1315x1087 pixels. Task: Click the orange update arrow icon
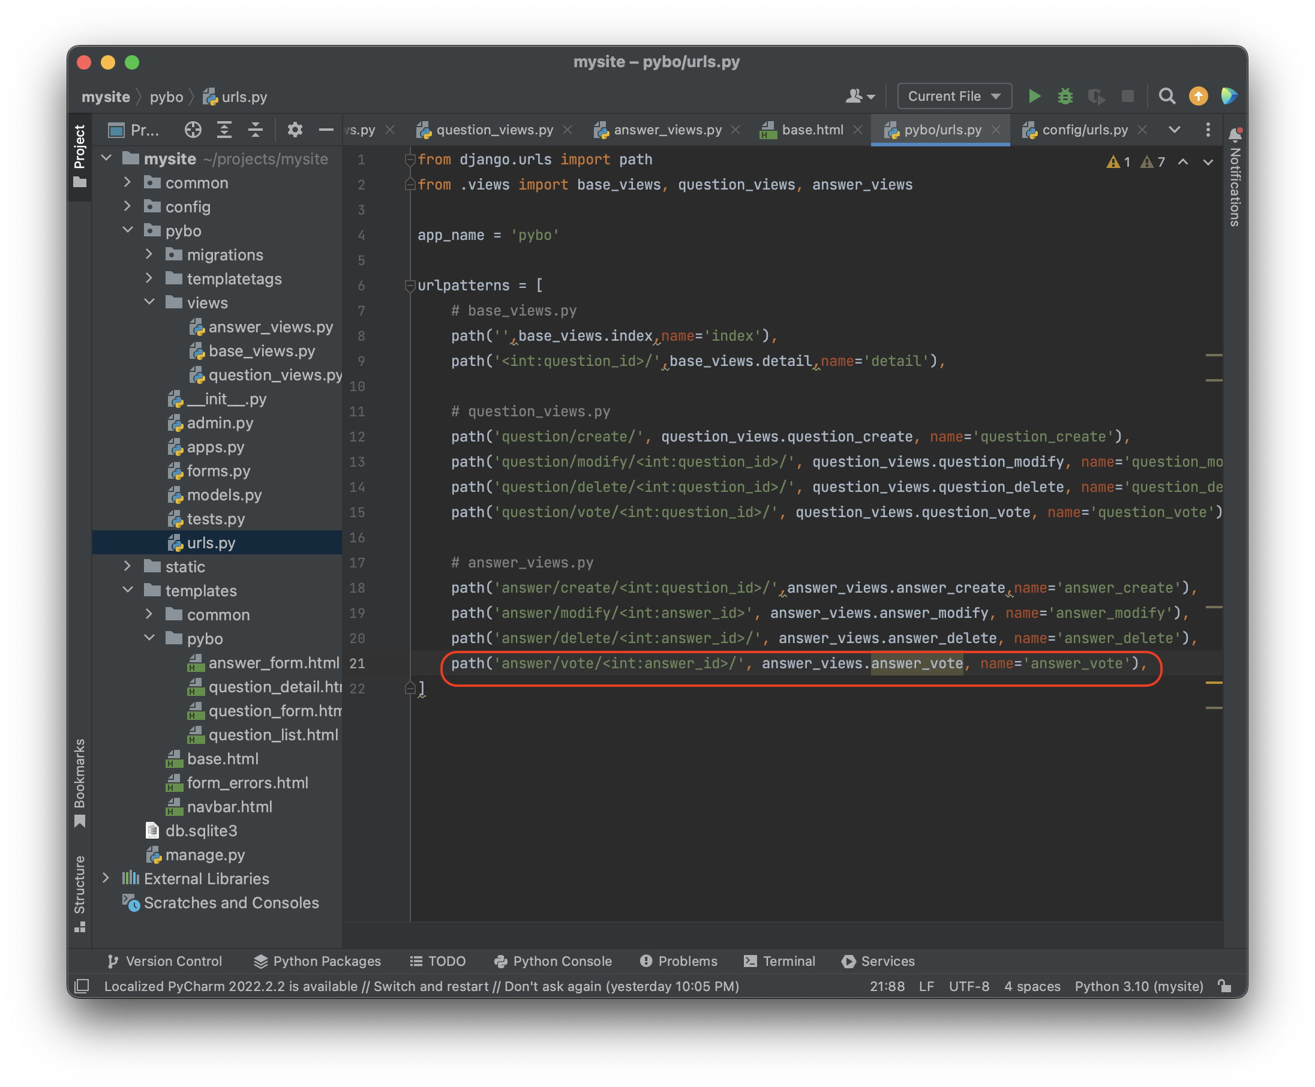1198,97
